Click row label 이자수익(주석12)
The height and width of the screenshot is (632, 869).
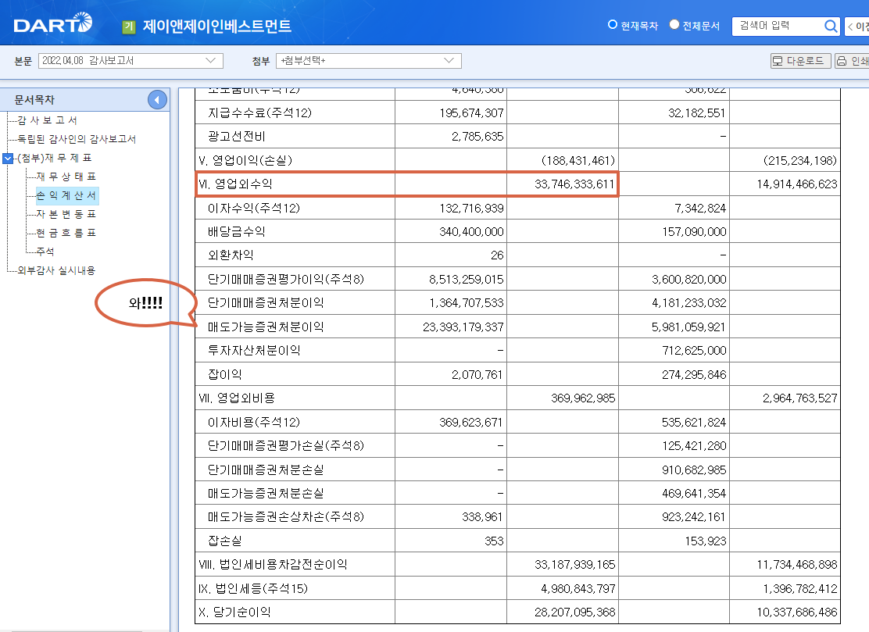pyautogui.click(x=254, y=209)
